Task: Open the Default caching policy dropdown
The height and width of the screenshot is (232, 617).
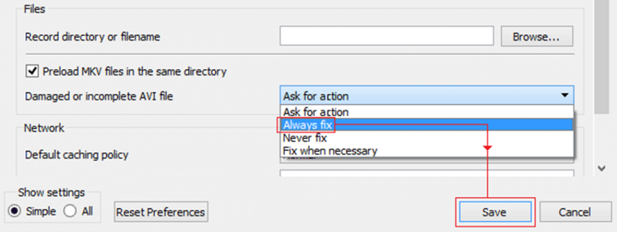Action: (x=427, y=159)
